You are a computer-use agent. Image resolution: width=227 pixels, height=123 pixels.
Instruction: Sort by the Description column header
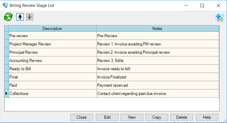pyautogui.click(x=53, y=29)
